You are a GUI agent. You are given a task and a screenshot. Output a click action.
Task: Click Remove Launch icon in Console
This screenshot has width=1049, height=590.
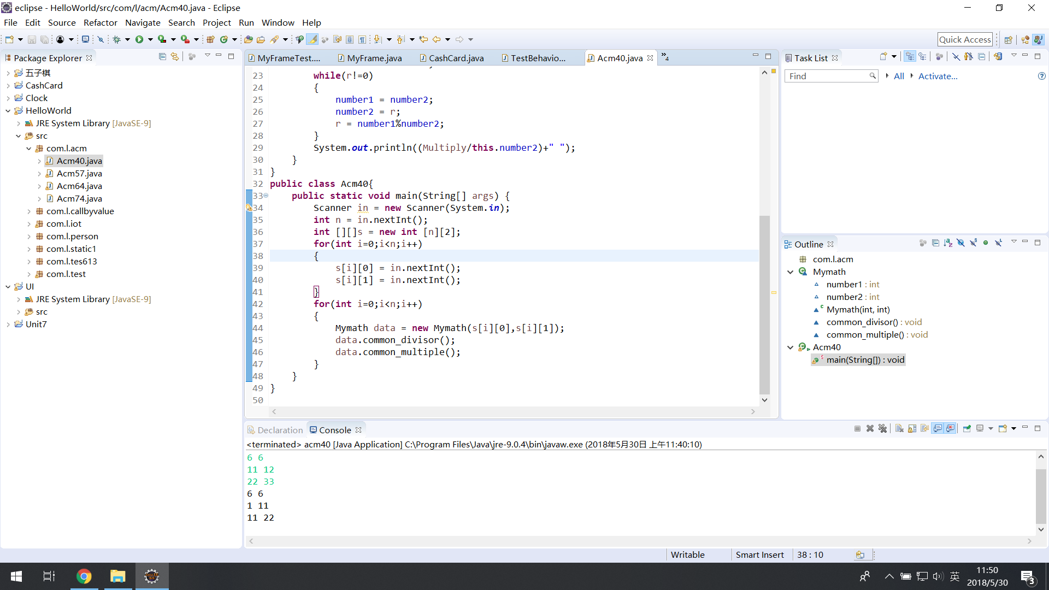(x=870, y=429)
